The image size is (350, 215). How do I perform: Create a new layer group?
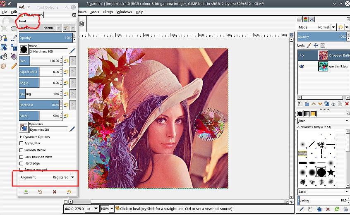click(x=307, y=104)
